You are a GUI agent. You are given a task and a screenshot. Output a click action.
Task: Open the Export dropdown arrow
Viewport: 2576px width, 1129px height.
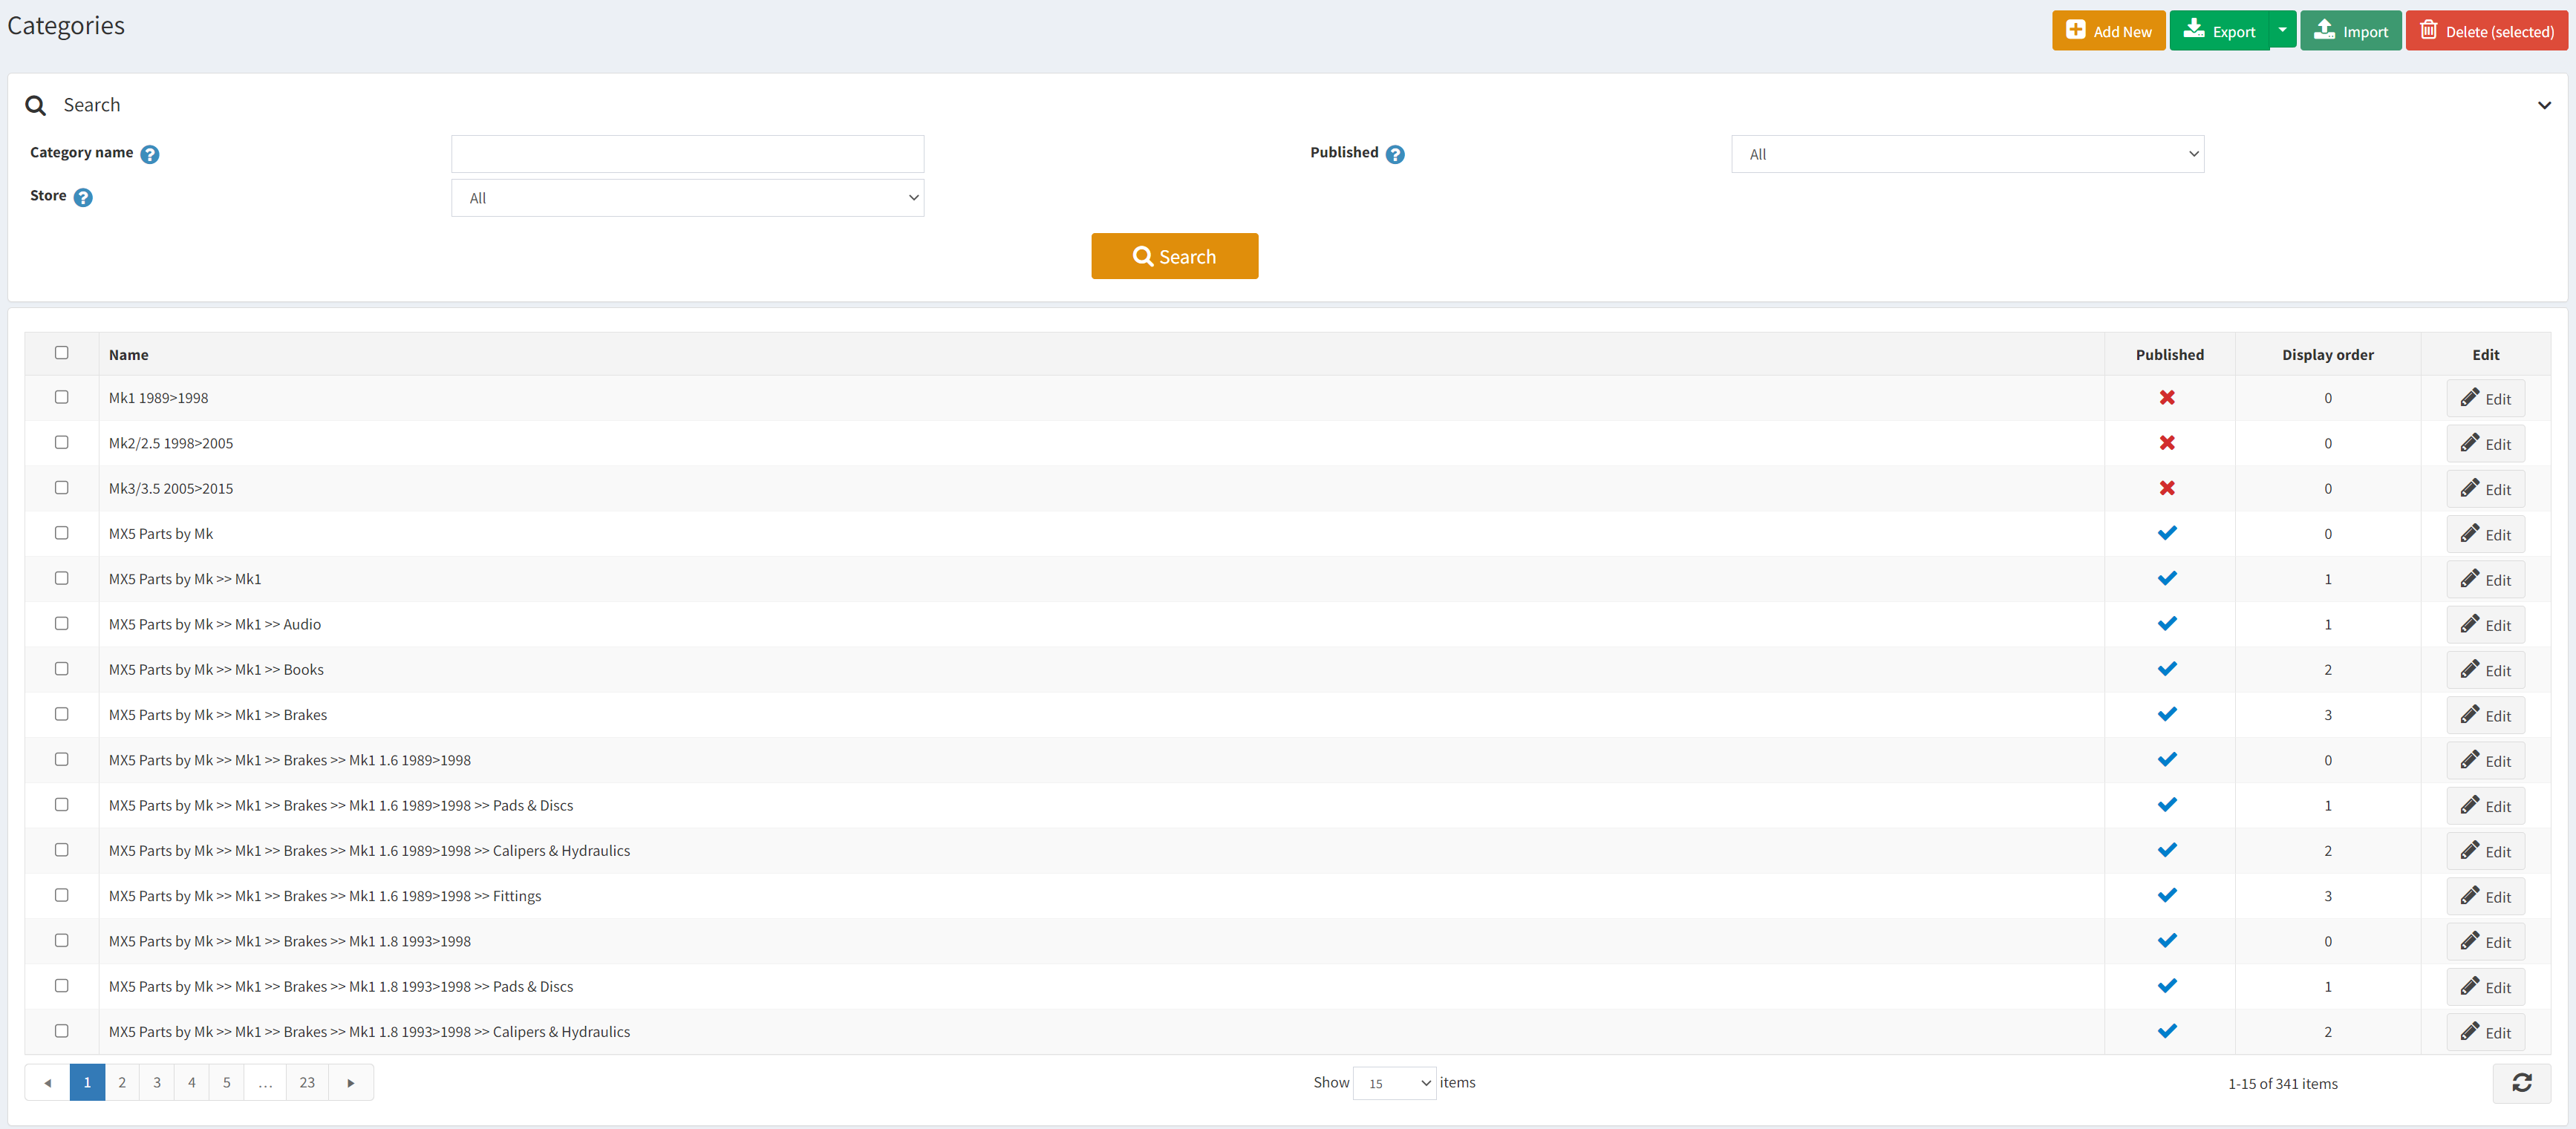(2282, 30)
